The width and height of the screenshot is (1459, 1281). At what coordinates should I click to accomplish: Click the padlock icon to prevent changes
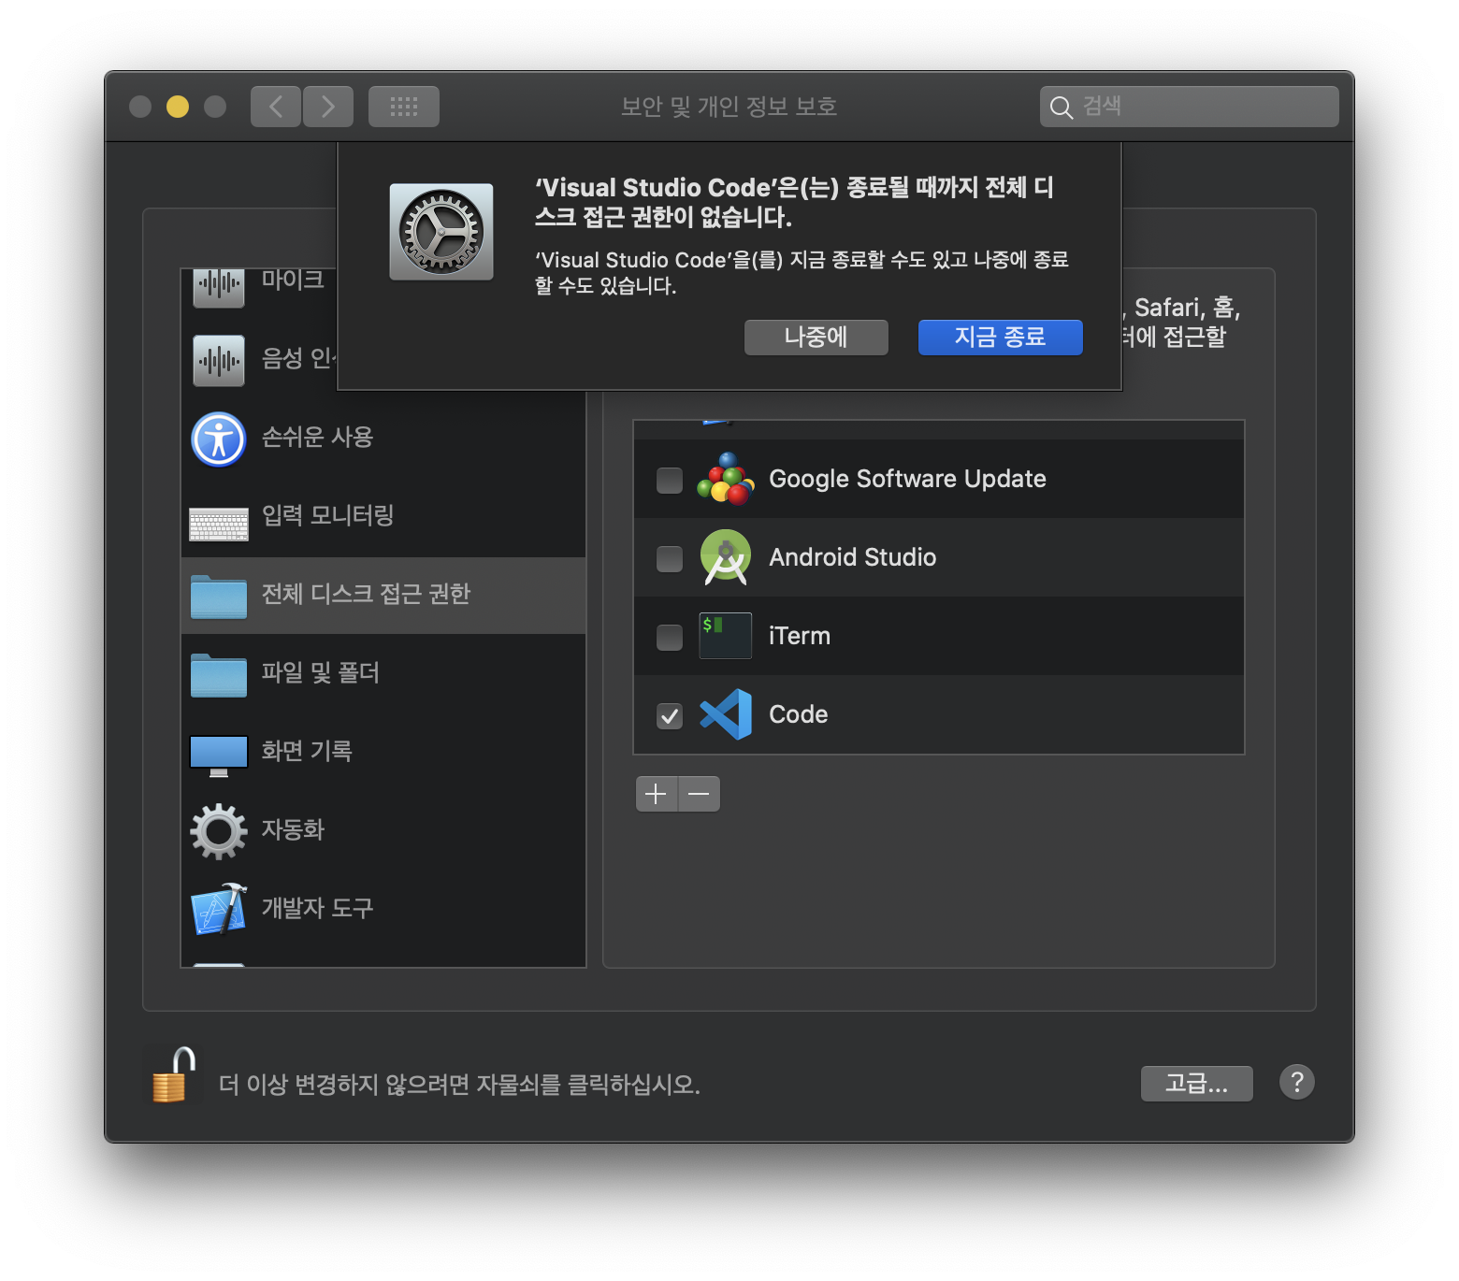[174, 1076]
